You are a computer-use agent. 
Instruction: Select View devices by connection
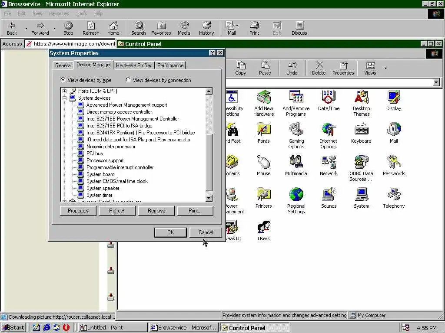click(x=158, y=80)
